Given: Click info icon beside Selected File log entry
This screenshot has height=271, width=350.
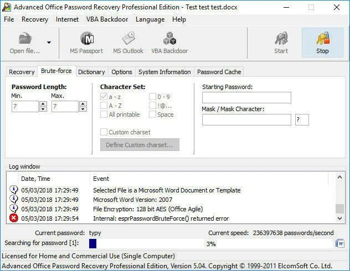Looking at the screenshot, I should 14,190.
